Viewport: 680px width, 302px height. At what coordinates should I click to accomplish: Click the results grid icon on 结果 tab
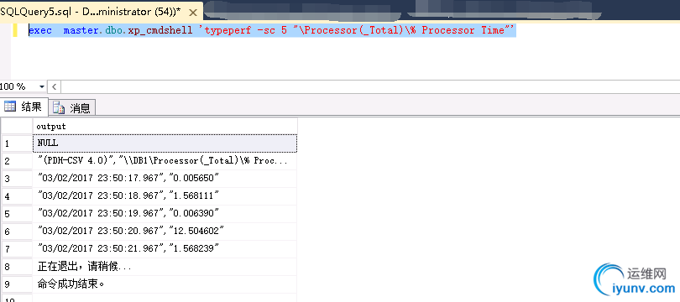click(x=10, y=107)
